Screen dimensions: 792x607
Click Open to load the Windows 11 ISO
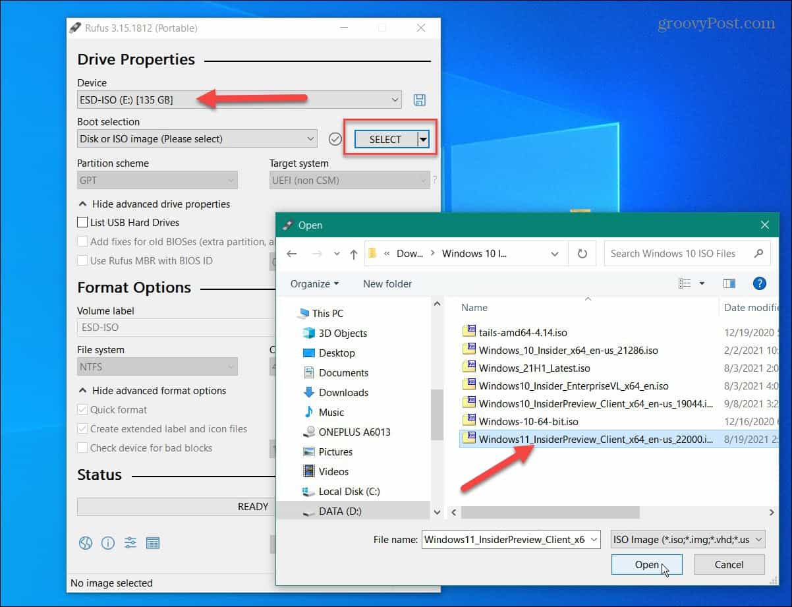pos(646,564)
